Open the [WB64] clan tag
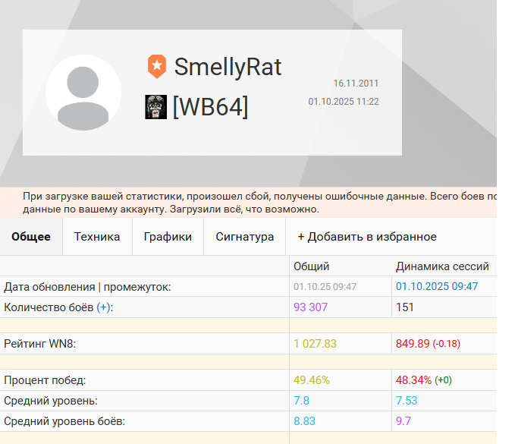 pos(210,107)
